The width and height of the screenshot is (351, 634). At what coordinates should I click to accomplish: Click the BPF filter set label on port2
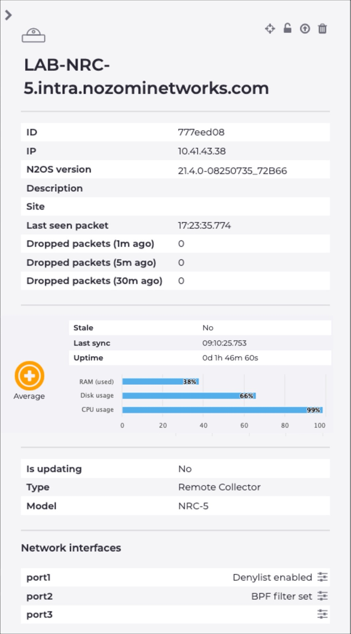[282, 596]
